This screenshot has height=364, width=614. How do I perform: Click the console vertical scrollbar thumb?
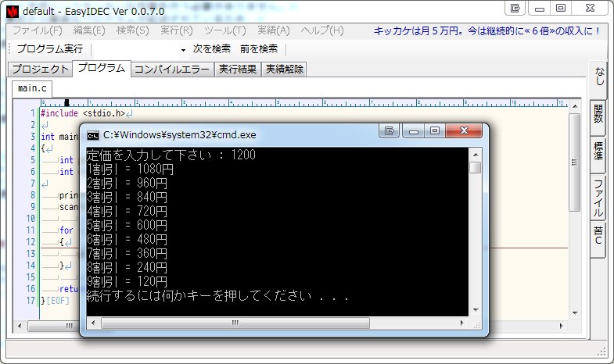pyautogui.click(x=476, y=167)
